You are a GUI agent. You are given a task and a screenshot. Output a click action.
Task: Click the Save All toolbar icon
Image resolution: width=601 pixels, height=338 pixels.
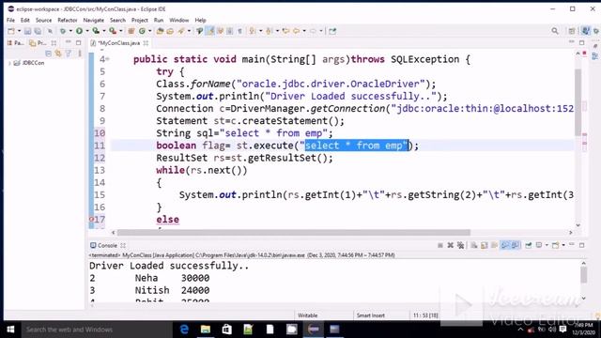pyautogui.click(x=38, y=31)
